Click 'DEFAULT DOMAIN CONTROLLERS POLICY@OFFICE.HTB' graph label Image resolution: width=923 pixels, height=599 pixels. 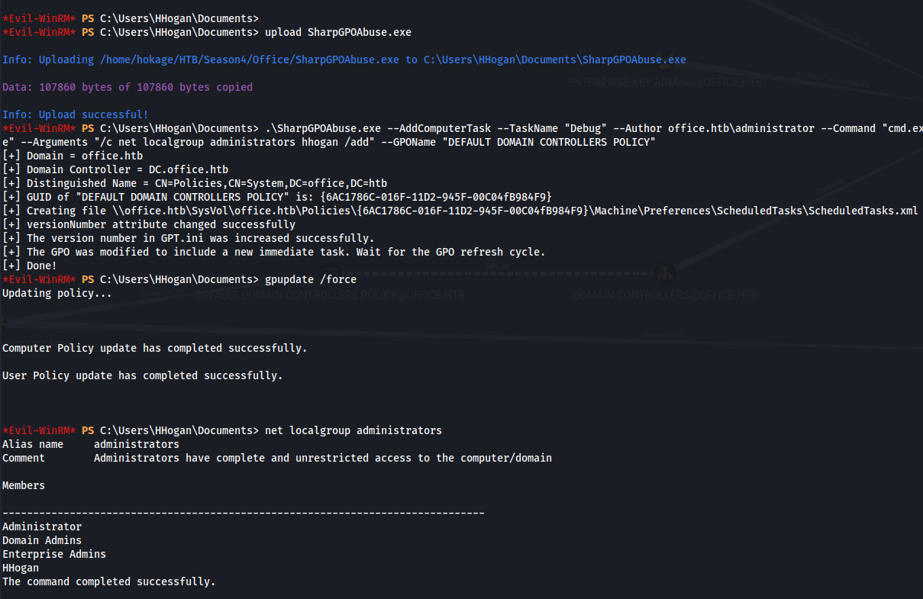(x=331, y=295)
